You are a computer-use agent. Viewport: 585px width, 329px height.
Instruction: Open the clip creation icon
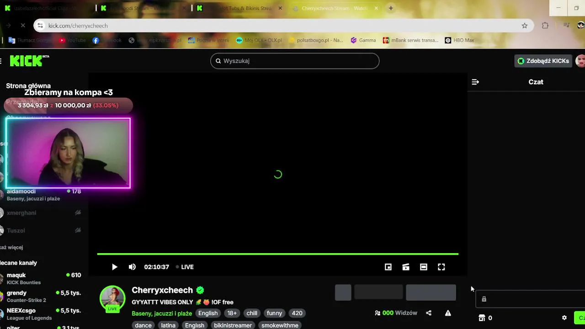point(406,267)
